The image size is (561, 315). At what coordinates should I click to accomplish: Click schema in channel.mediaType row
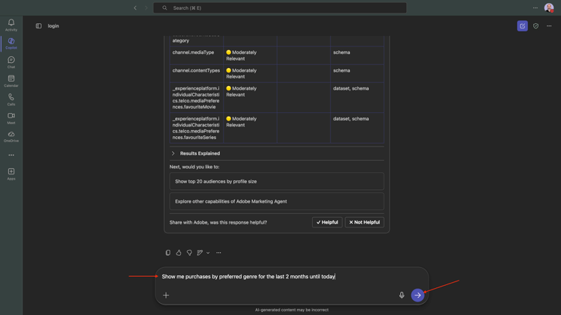[342, 52]
